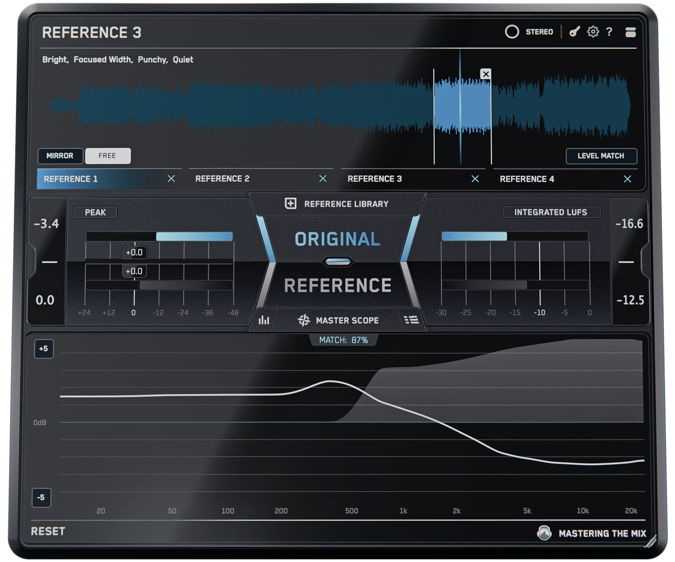Click the -16.6 original LUFS readout

pos(629,223)
